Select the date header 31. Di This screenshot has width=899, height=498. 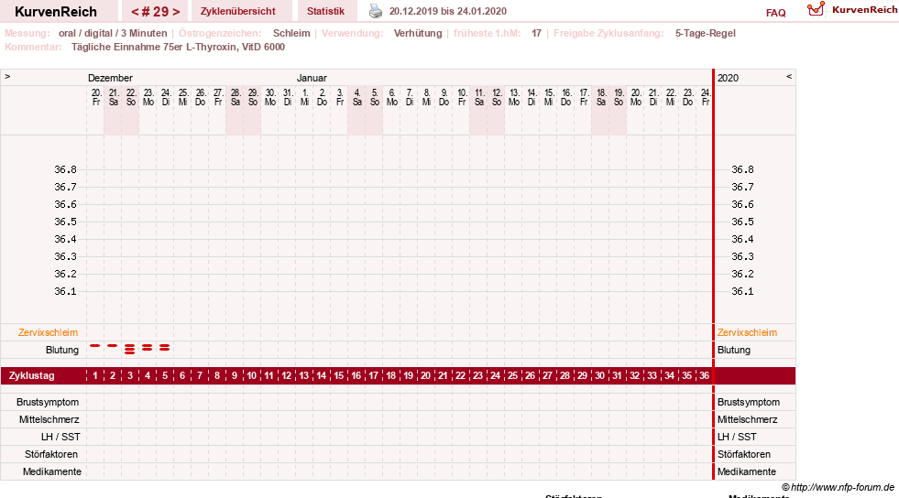point(288,97)
